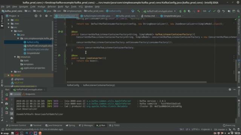
Task: Toggle scroll to end in Run console
Action: coord(12,113)
